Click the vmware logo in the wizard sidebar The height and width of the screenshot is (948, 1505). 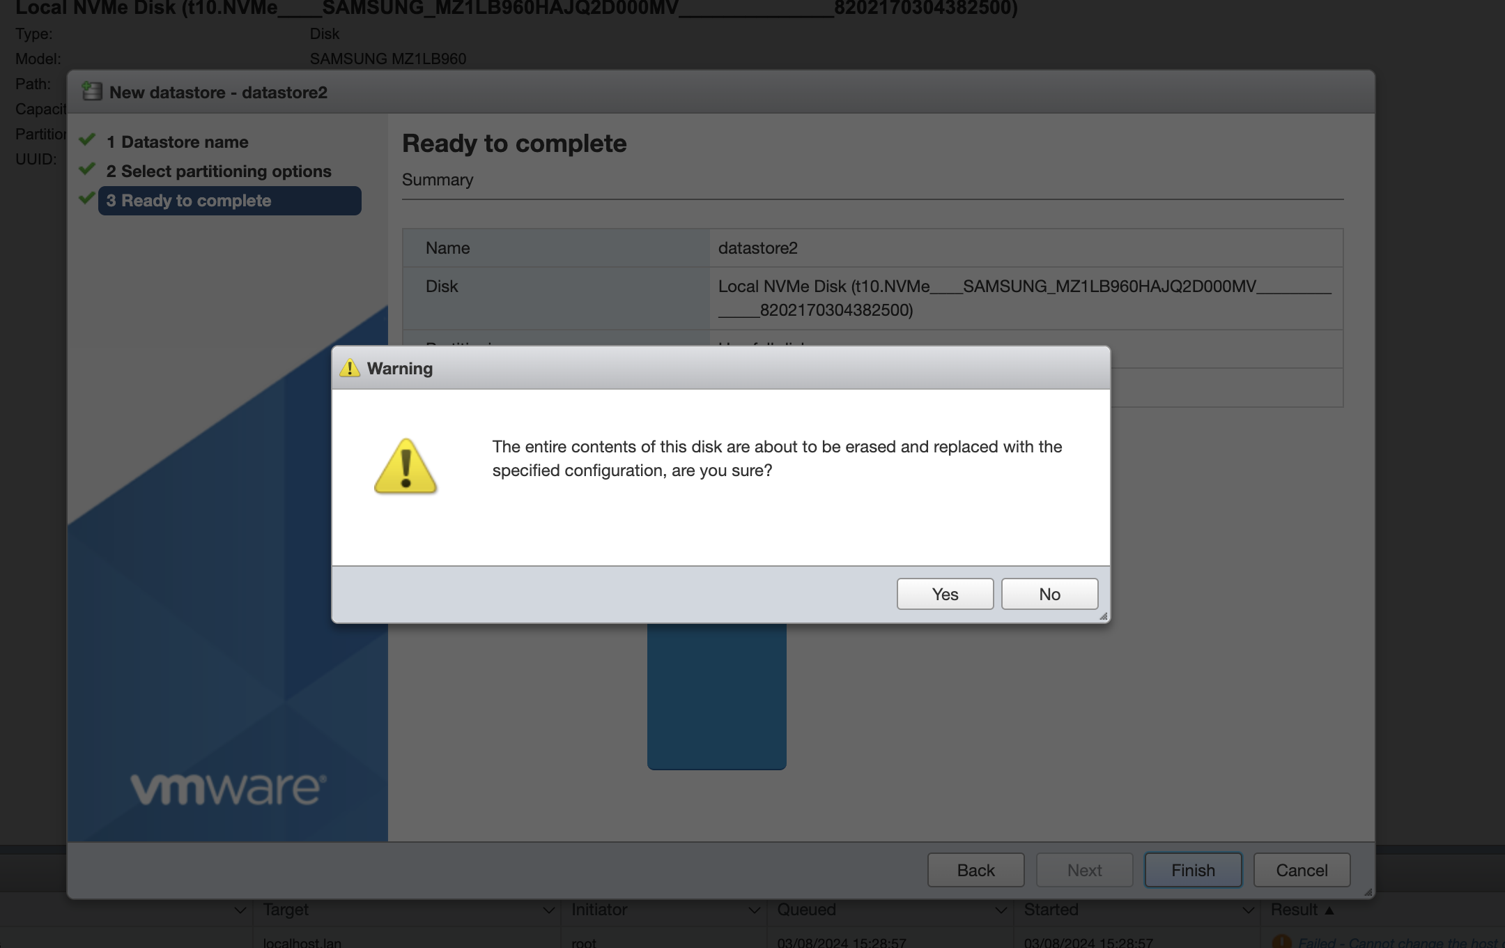[x=229, y=788]
